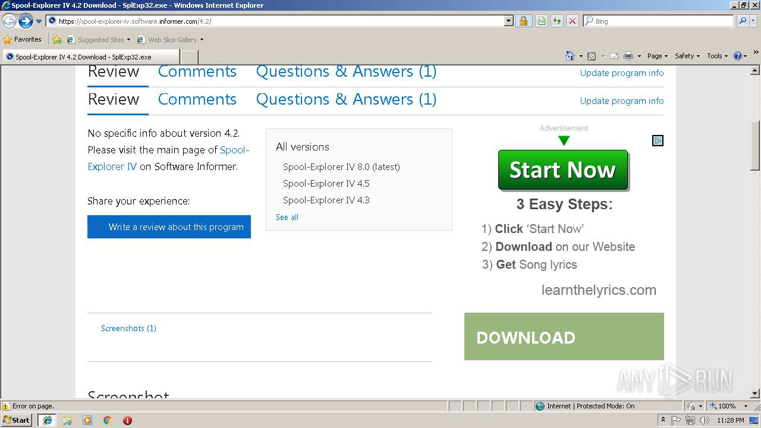Image resolution: width=761 pixels, height=428 pixels.
Task: Click the network tray icon
Action: 690,420
